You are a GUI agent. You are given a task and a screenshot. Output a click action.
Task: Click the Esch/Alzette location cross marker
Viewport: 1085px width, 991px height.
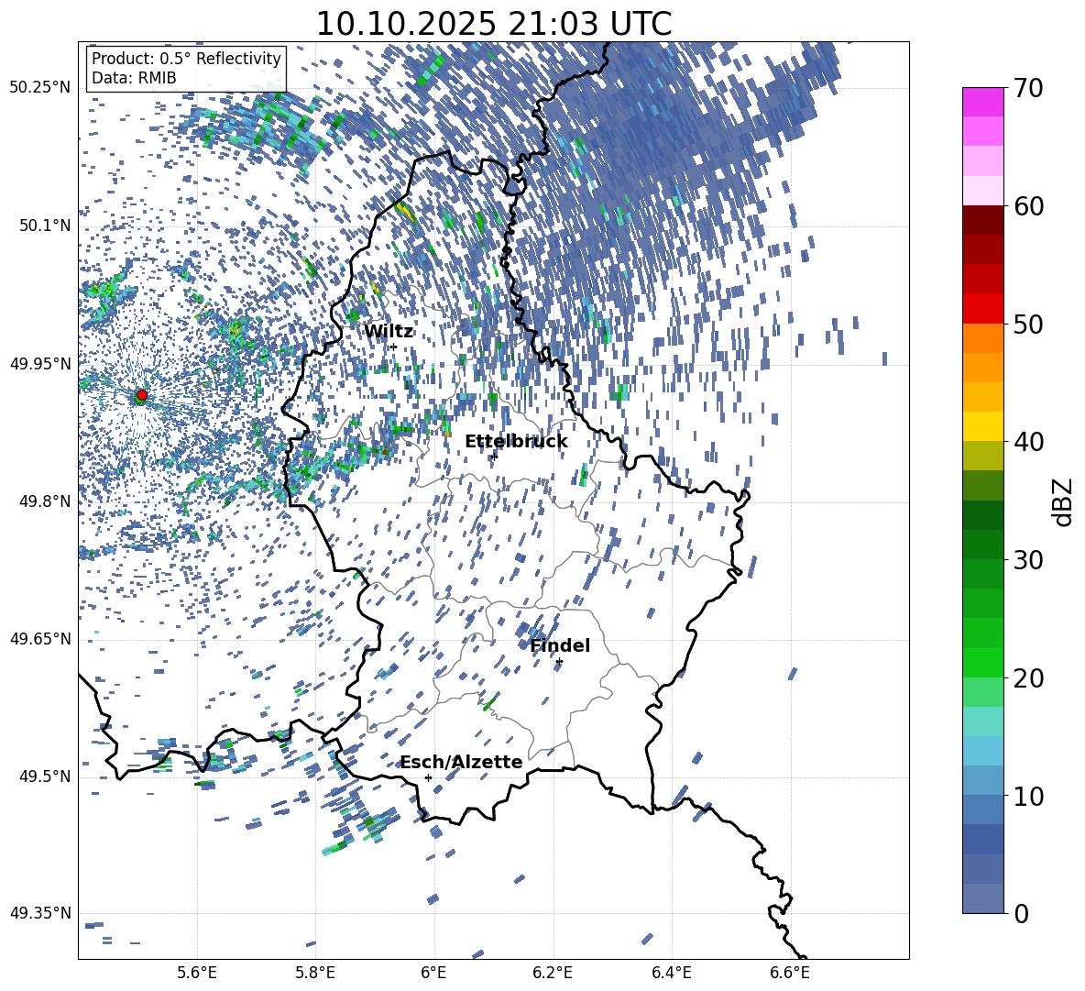tap(428, 777)
